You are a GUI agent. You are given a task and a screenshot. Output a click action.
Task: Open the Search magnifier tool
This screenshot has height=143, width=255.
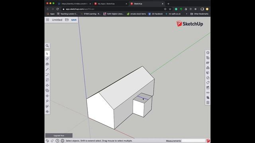[x=47, y=46]
